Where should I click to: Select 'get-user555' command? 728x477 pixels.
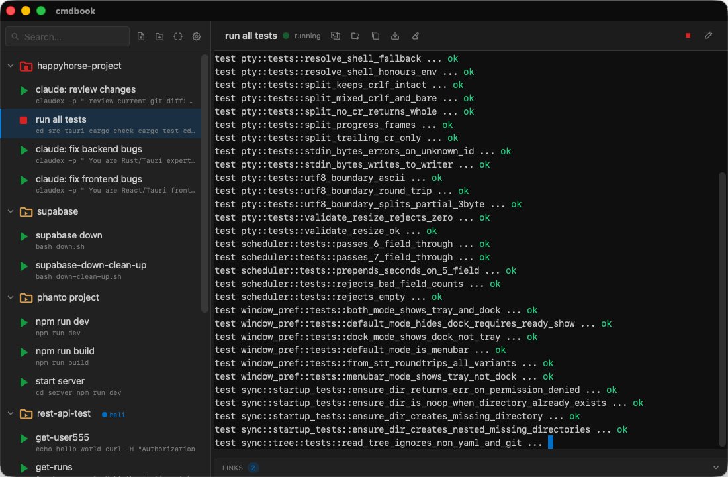pos(101,442)
